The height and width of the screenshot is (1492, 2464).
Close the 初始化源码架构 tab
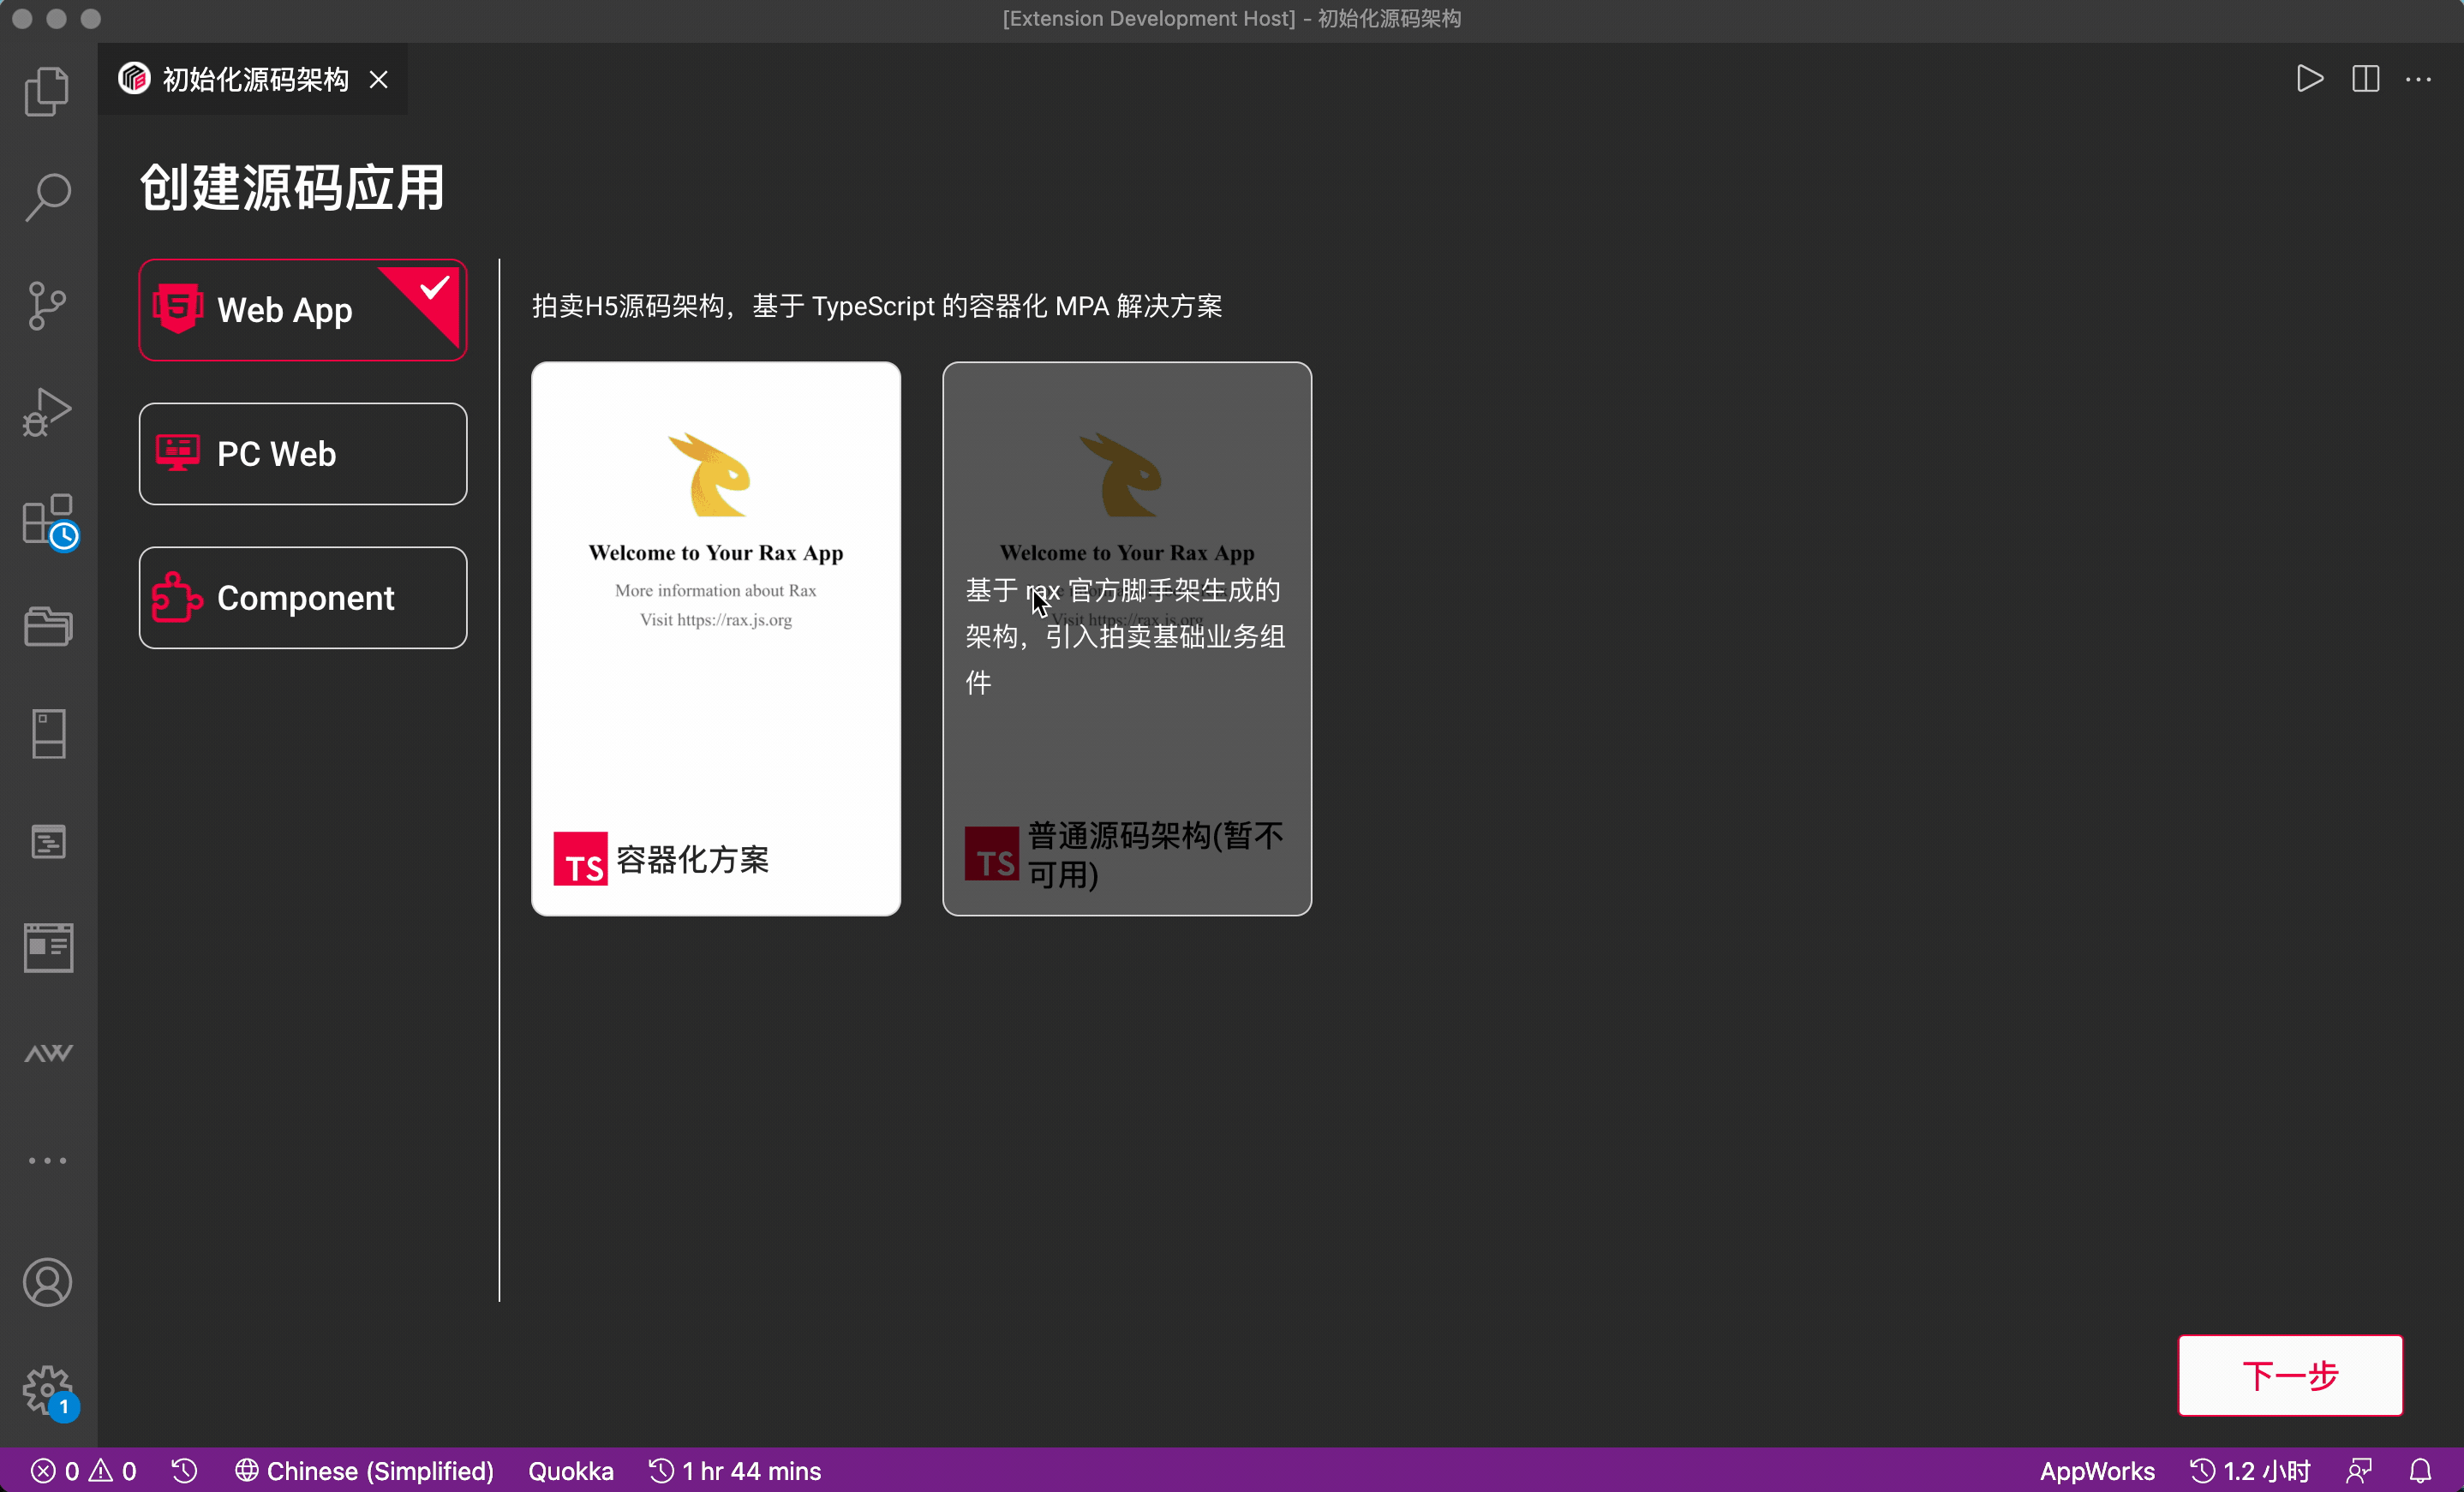point(379,79)
